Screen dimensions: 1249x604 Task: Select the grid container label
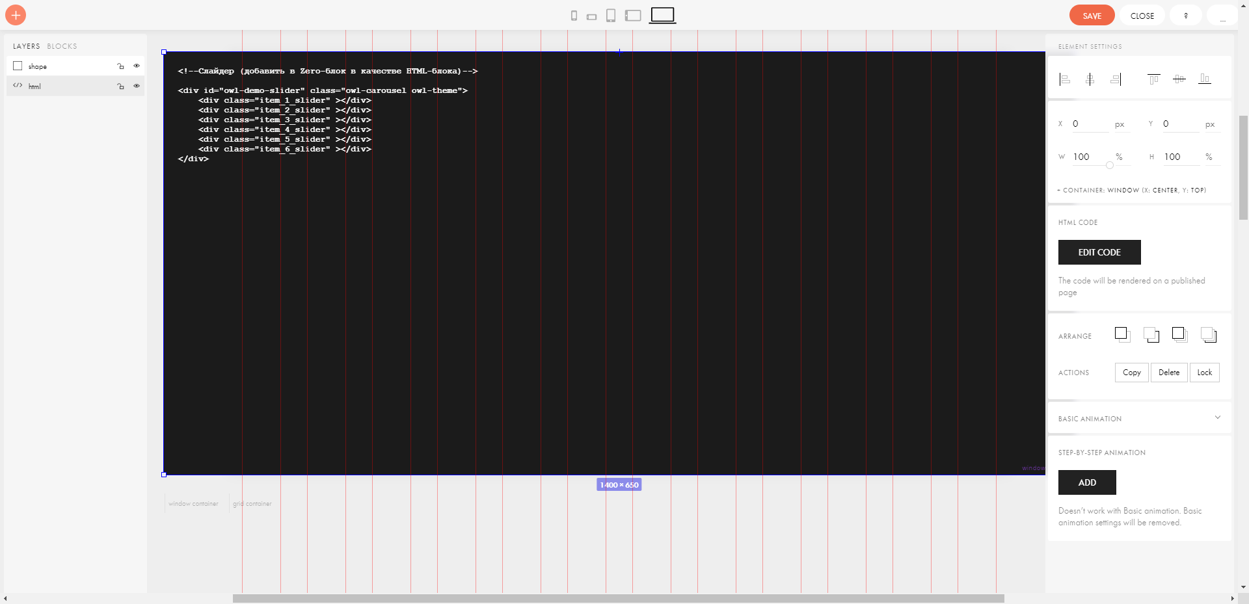(252, 504)
